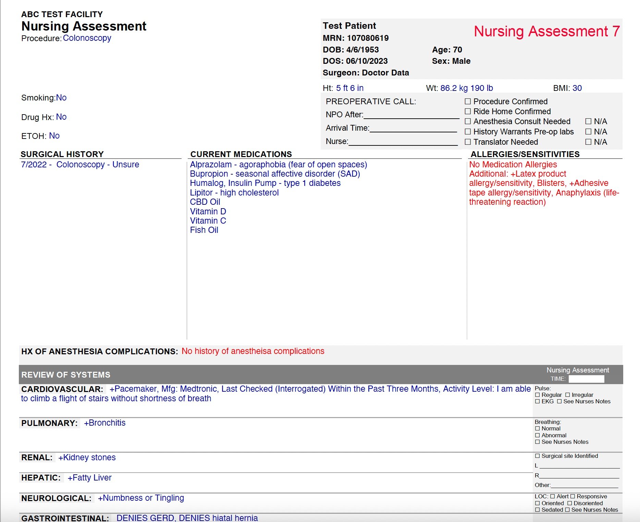Check the EKG box
This screenshot has width=640, height=522.
click(x=538, y=402)
